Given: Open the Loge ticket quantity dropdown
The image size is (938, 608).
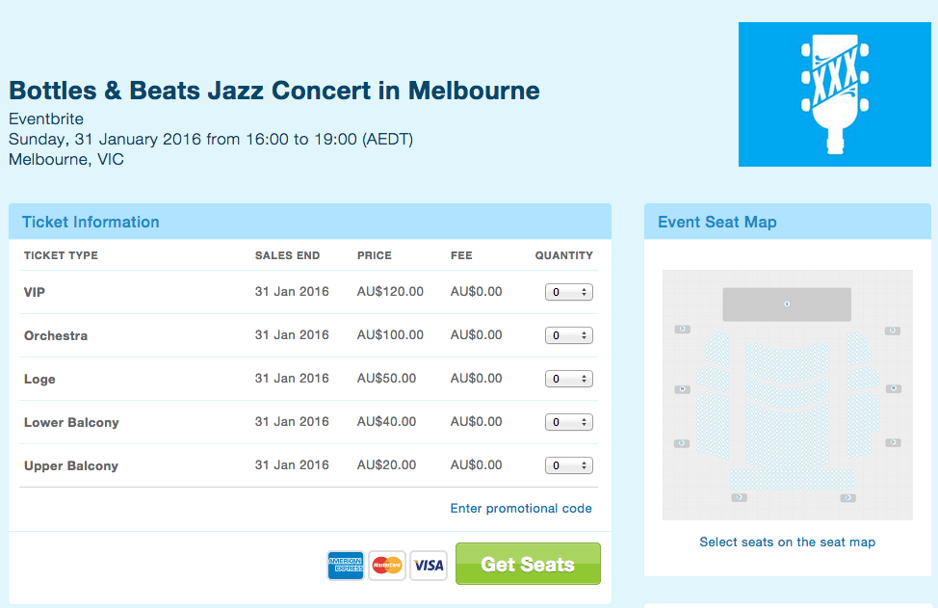Looking at the screenshot, I should pyautogui.click(x=569, y=379).
